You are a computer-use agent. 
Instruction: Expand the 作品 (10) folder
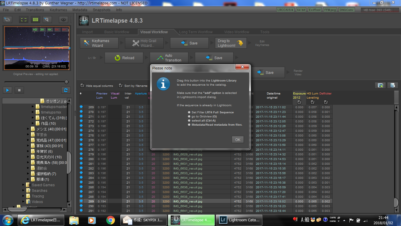[33, 123]
